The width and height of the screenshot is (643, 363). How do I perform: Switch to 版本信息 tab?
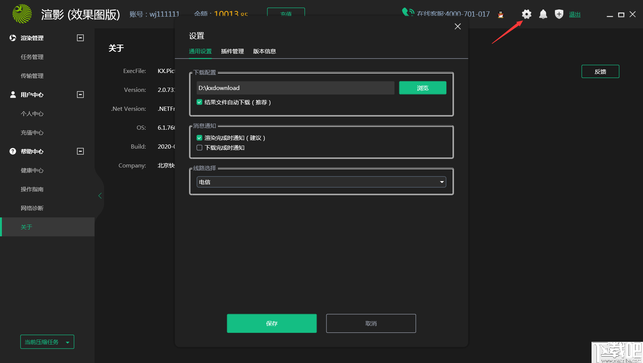tap(264, 51)
